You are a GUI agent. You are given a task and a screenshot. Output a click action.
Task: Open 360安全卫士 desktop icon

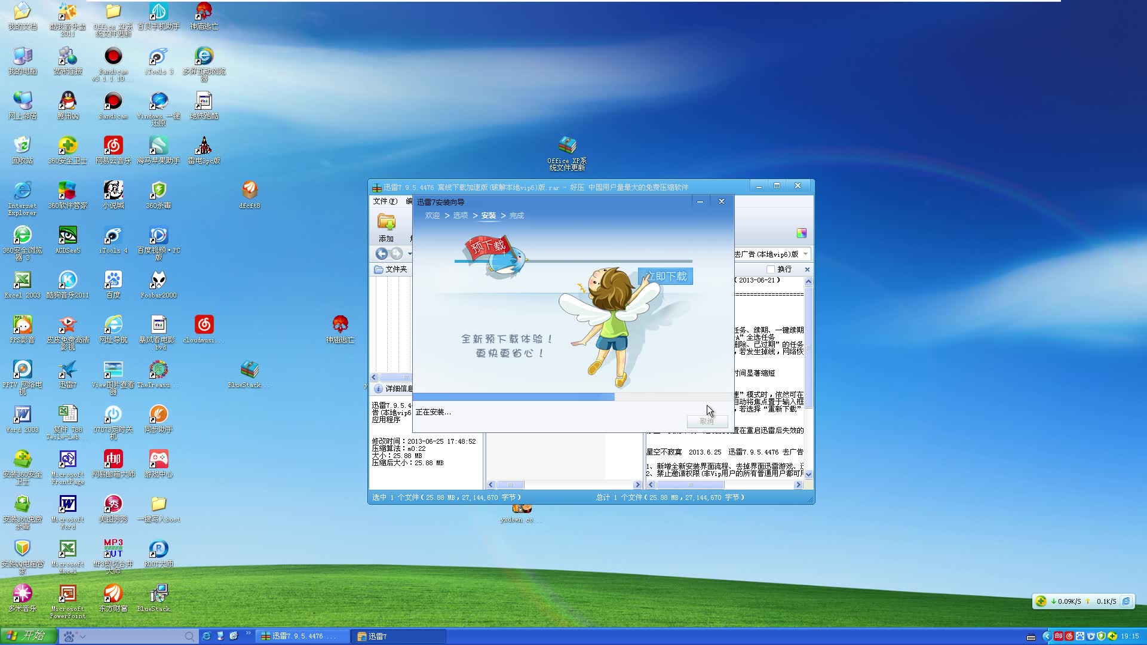point(68,150)
